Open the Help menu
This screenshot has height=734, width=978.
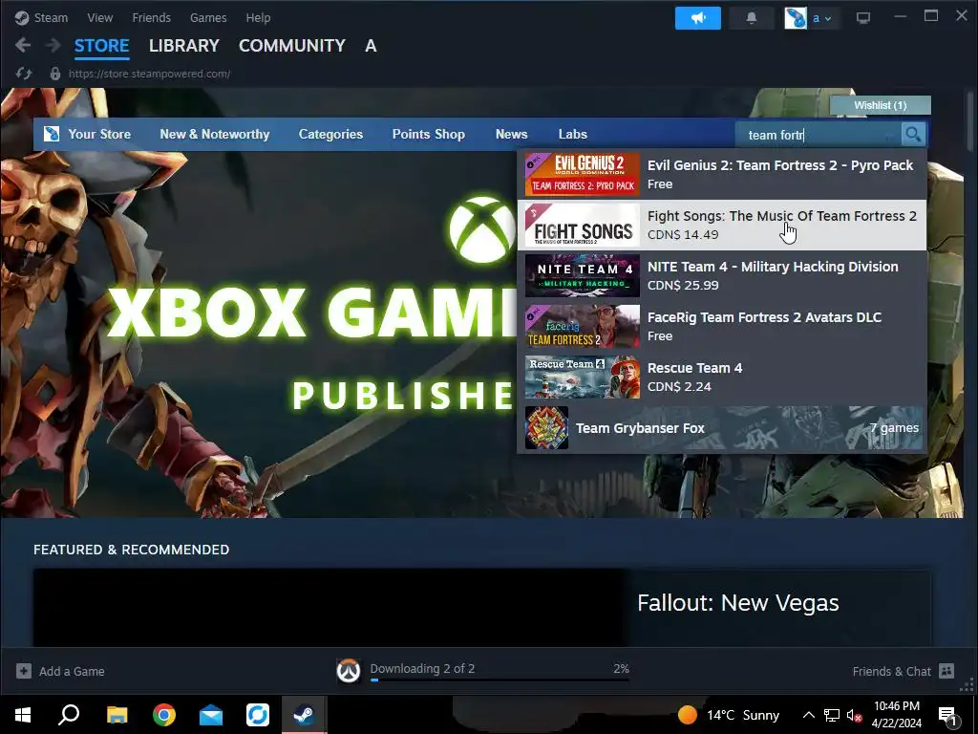[258, 17]
